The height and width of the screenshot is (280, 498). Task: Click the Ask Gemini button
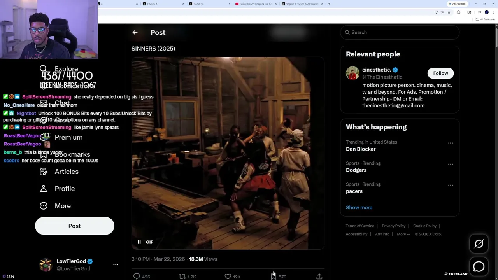coord(457,4)
